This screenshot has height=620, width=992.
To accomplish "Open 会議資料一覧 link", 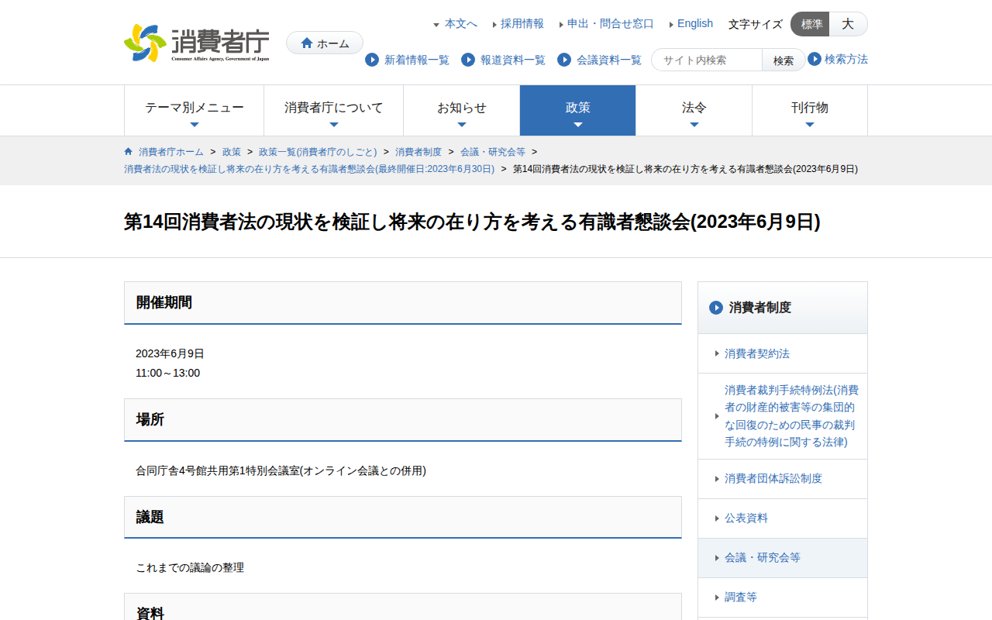I will pyautogui.click(x=609, y=60).
